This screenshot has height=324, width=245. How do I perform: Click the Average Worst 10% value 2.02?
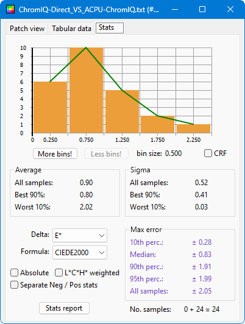[86, 207]
